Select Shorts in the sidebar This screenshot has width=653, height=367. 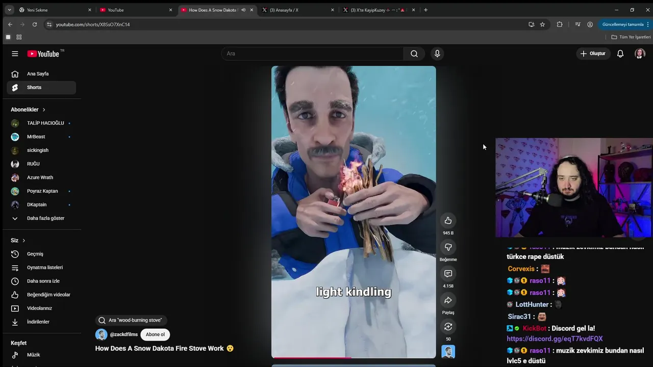(x=41, y=87)
